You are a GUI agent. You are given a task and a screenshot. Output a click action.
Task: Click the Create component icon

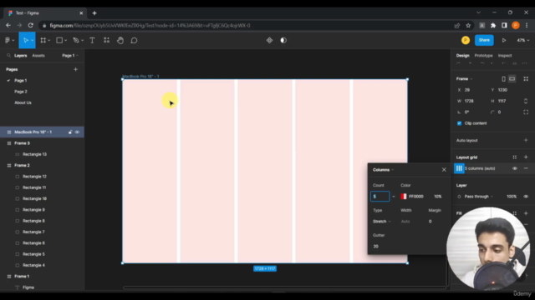269,40
